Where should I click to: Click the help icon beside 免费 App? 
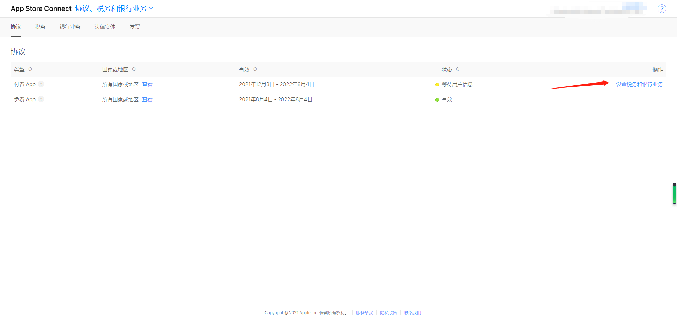click(x=41, y=99)
